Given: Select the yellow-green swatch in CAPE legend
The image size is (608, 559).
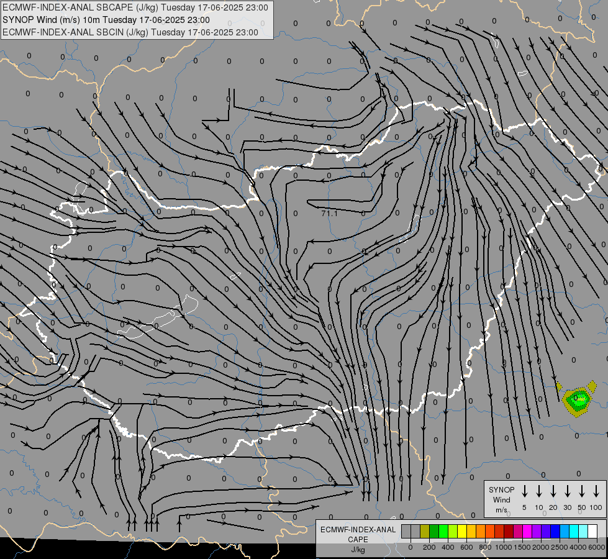Looking at the screenshot, I should coord(453,531).
